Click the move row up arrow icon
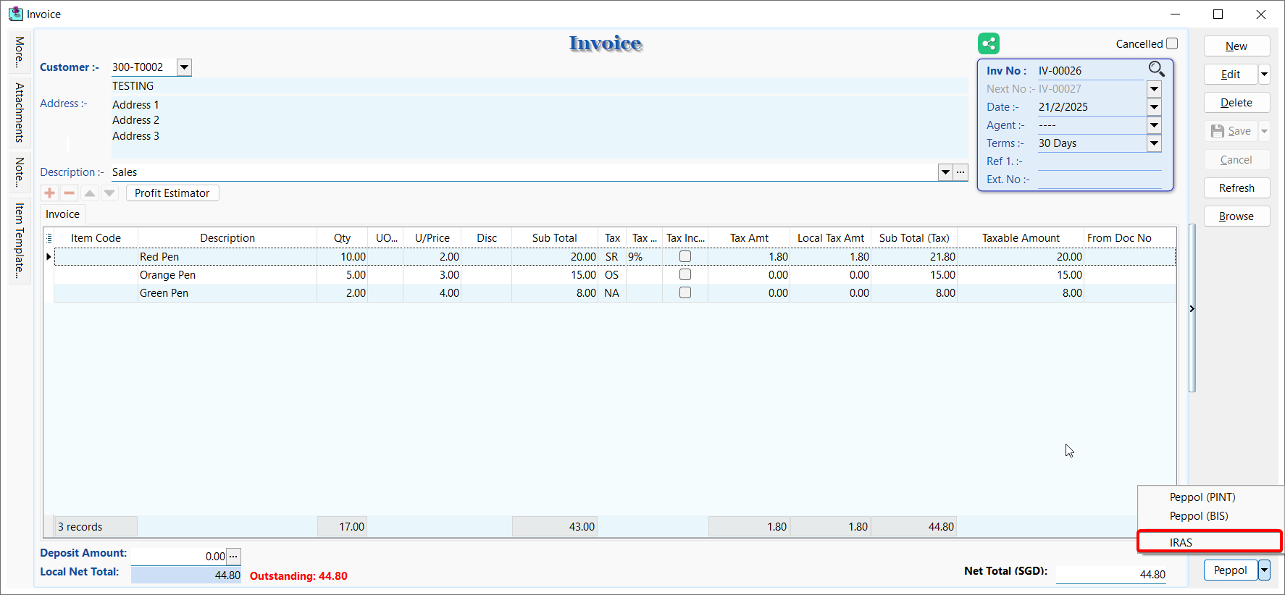Image resolution: width=1285 pixels, height=595 pixels. tap(90, 193)
